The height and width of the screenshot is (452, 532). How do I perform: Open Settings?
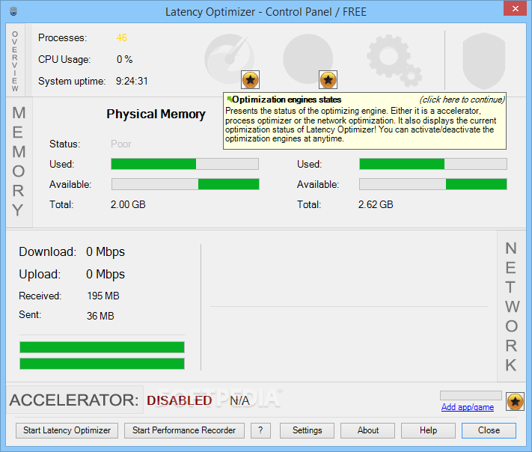[307, 430]
